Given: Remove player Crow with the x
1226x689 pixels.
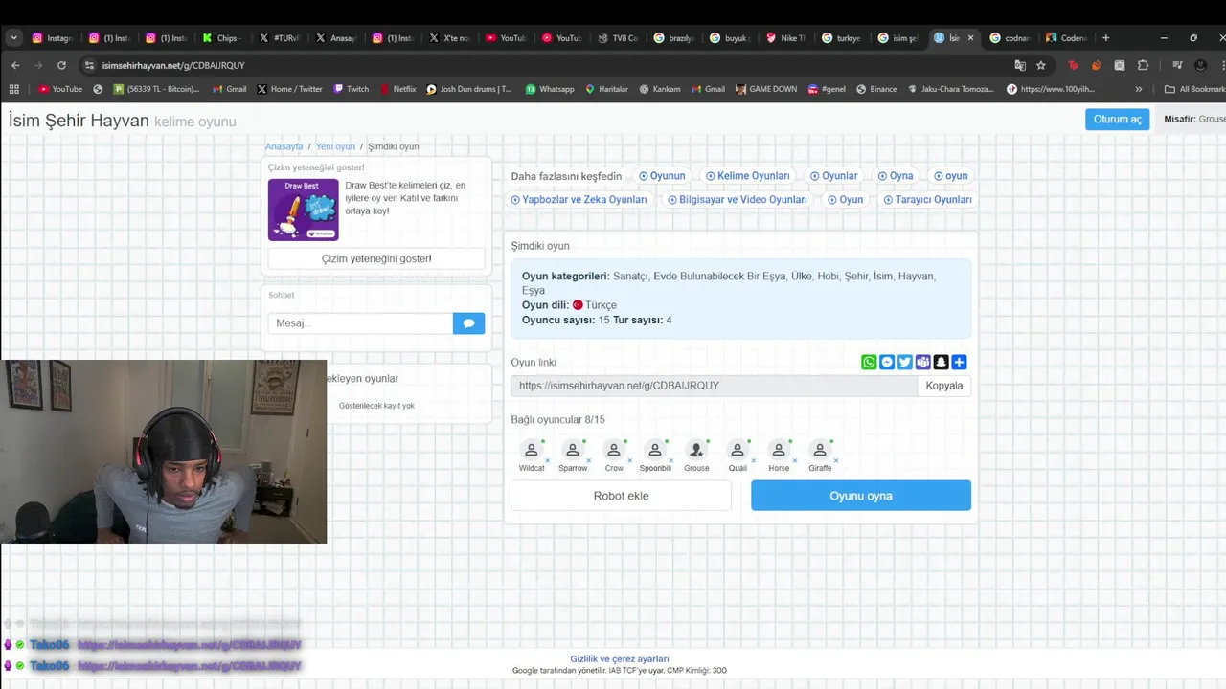Looking at the screenshot, I should point(631,460).
